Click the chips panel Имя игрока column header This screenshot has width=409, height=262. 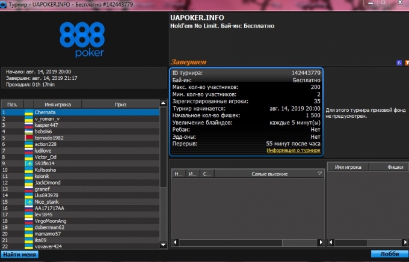(348, 167)
